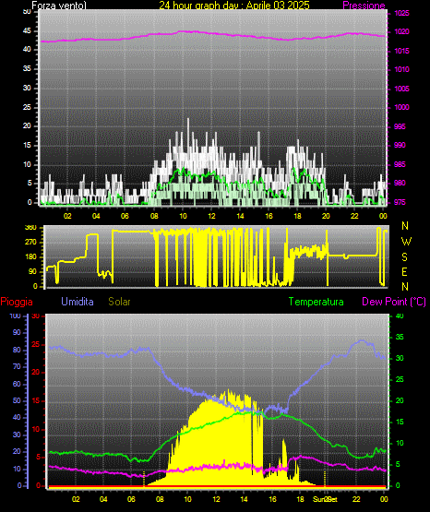Select the 24 hour graph day title
430x512 pixels.
(234, 6)
